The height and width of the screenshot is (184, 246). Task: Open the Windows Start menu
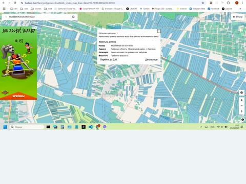click(5, 127)
